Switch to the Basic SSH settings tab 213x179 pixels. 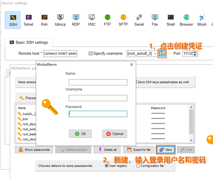tap(29, 42)
